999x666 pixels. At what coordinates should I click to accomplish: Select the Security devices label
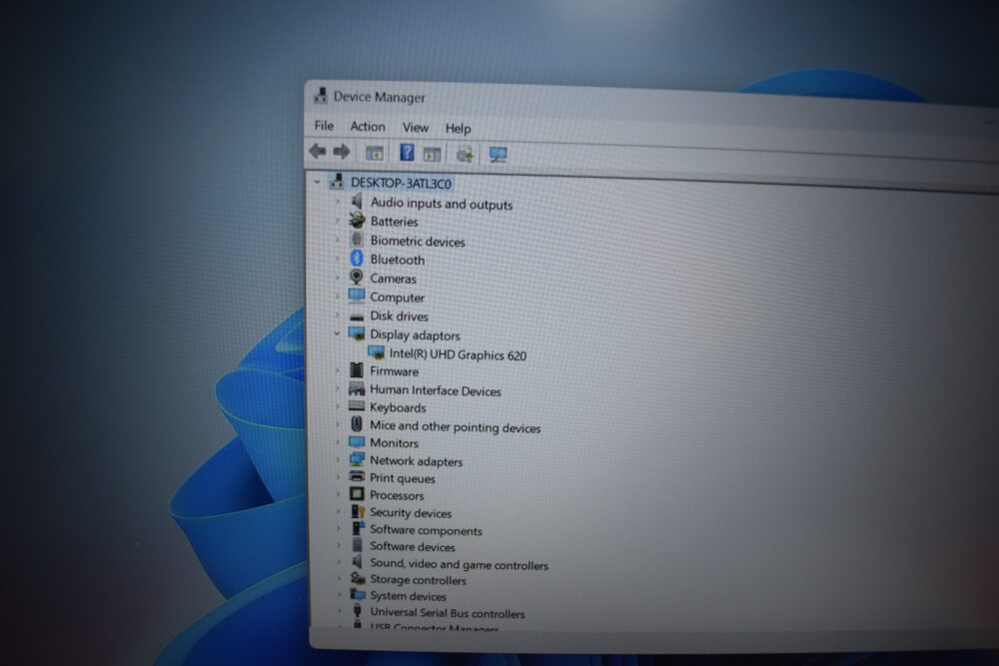pos(411,512)
